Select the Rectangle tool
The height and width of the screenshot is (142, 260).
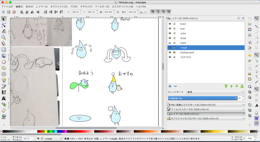(4, 50)
